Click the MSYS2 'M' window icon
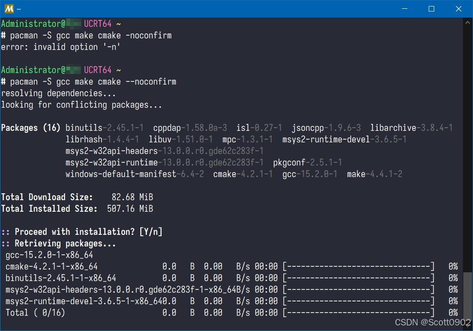This screenshot has height=331, width=473. click(9, 9)
